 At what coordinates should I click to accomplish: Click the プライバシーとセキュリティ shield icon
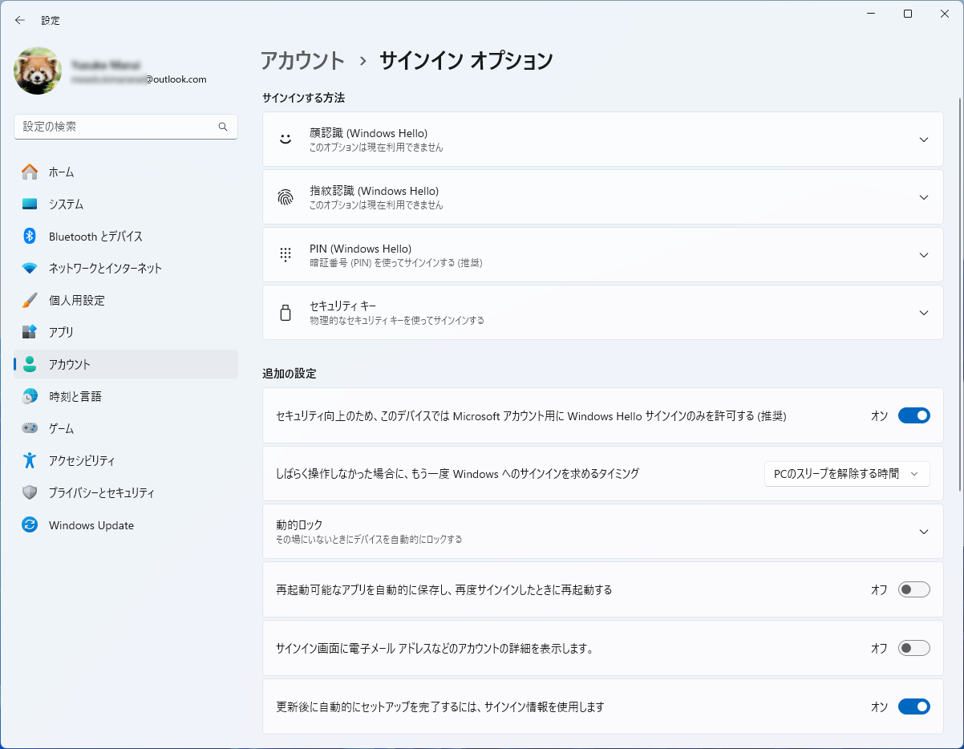[30, 492]
